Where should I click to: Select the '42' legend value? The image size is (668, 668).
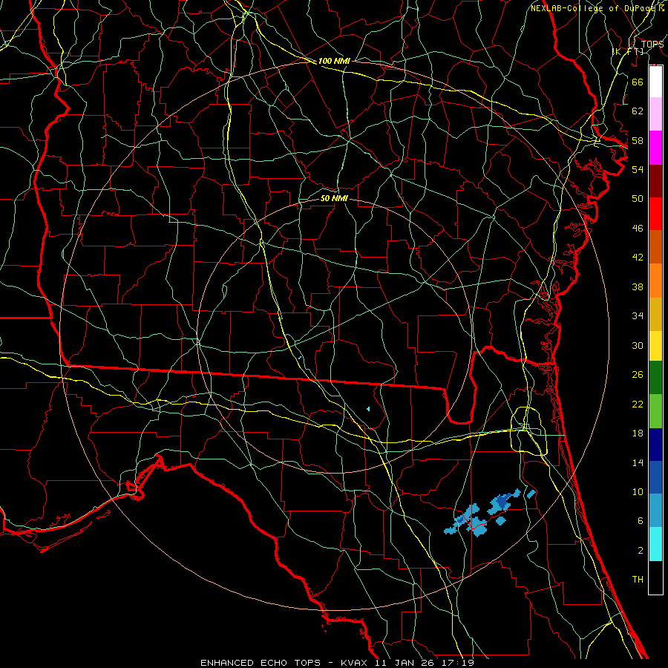[x=638, y=258]
